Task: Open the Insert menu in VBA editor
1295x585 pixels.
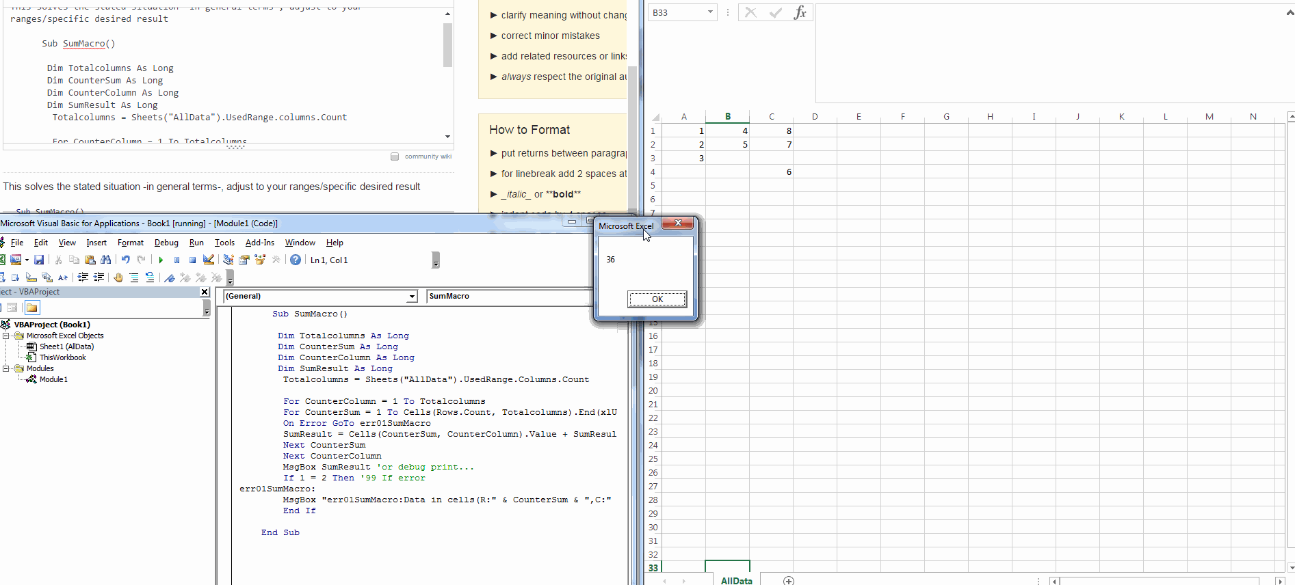Action: click(96, 243)
